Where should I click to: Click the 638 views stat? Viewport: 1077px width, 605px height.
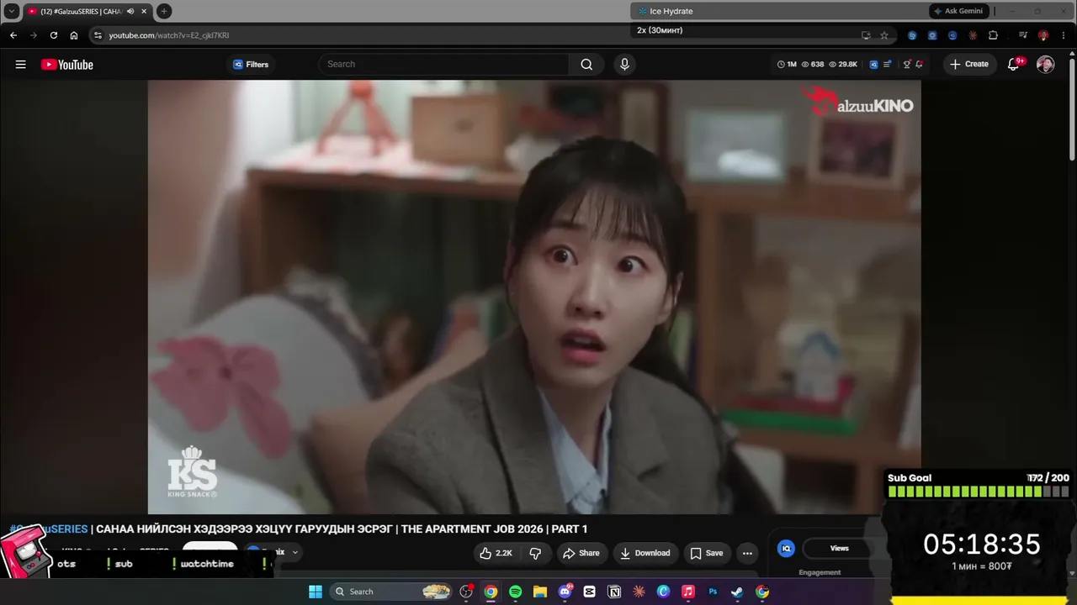[813, 65]
